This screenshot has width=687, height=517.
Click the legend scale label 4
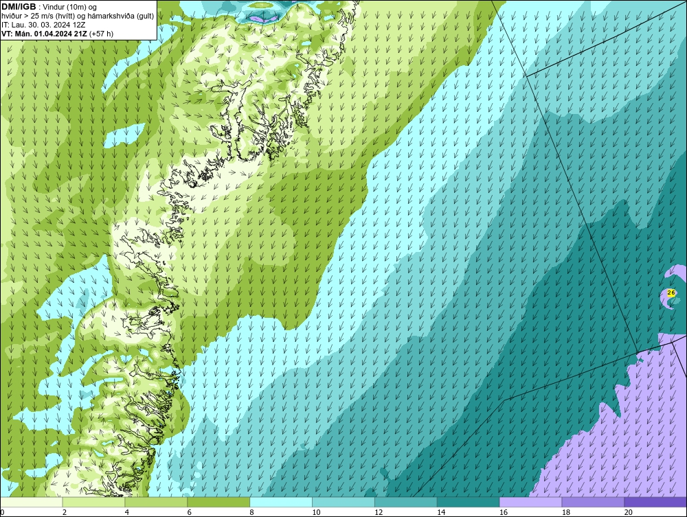[x=127, y=512]
